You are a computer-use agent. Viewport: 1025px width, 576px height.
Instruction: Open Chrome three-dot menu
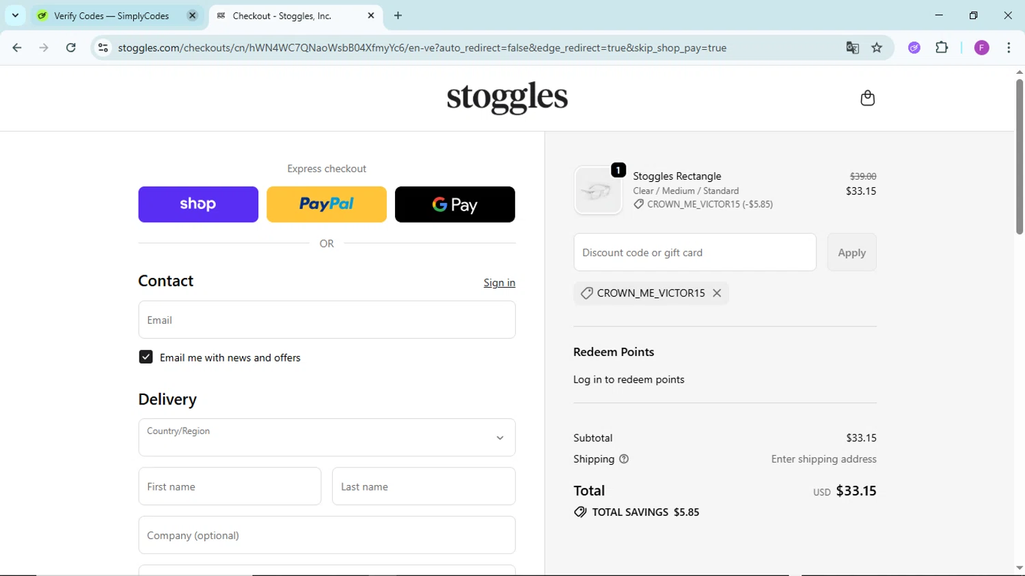coord(1009,48)
